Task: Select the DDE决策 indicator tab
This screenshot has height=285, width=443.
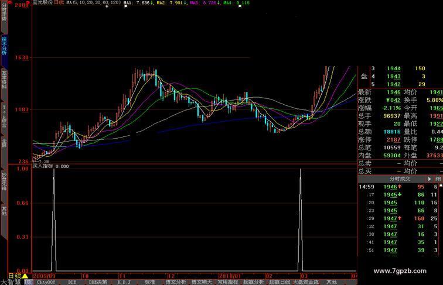Action: tap(98, 282)
